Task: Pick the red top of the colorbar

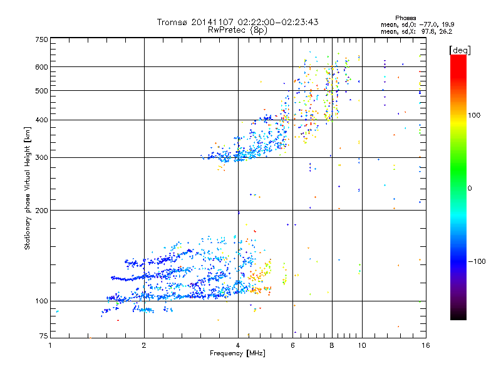Action: (x=458, y=58)
